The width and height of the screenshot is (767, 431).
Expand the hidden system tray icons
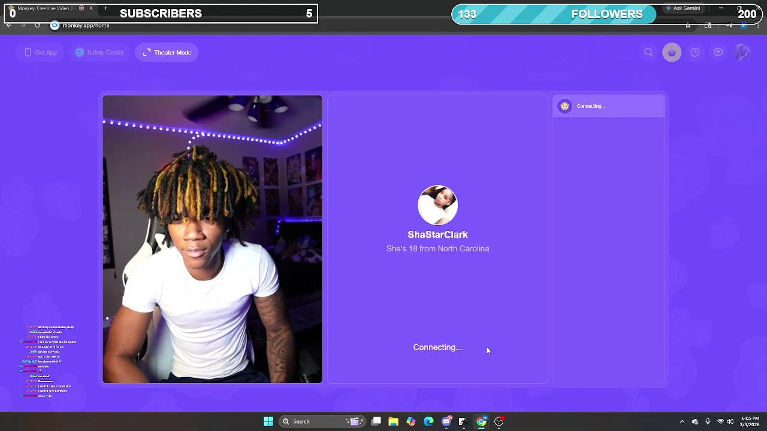[682, 421]
